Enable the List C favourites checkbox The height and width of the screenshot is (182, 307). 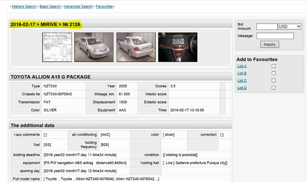coord(274,81)
